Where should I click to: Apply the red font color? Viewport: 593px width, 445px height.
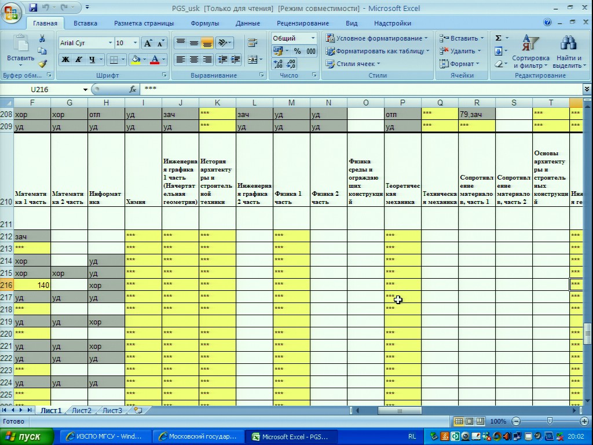(x=155, y=60)
